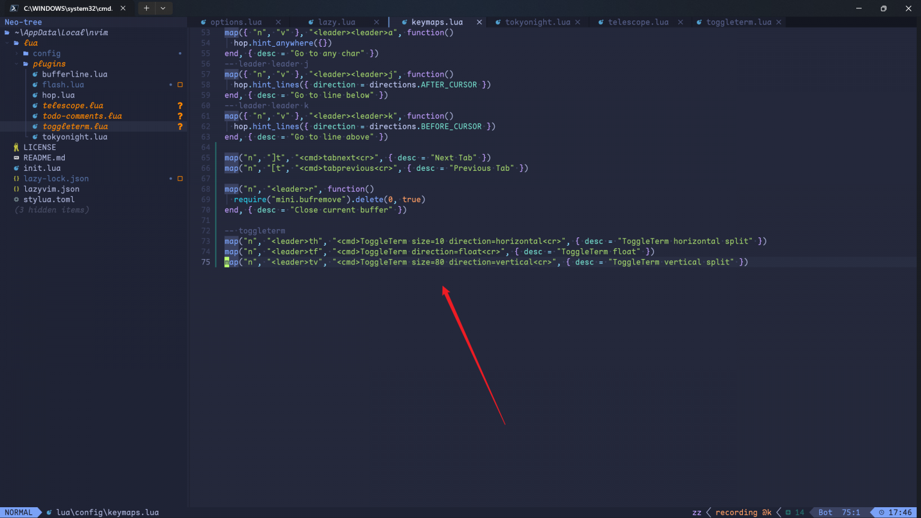Click the gear icon beside stylua.toml

pyautogui.click(x=16, y=200)
